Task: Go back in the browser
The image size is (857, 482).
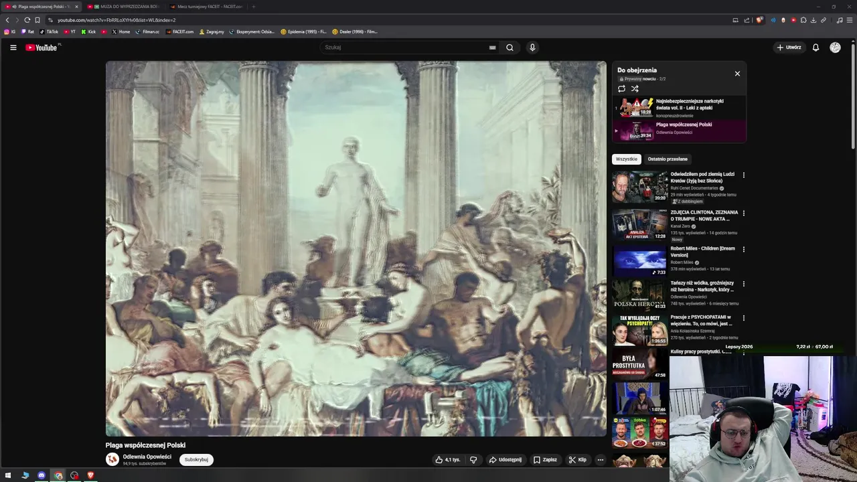Action: coord(7,20)
